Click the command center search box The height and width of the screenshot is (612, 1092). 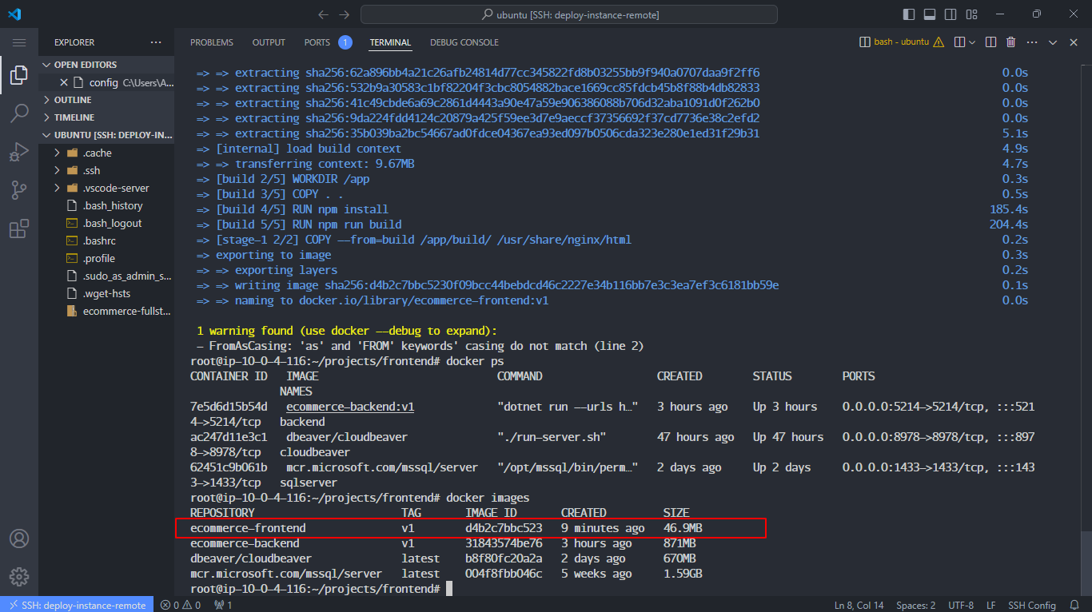[x=569, y=14]
